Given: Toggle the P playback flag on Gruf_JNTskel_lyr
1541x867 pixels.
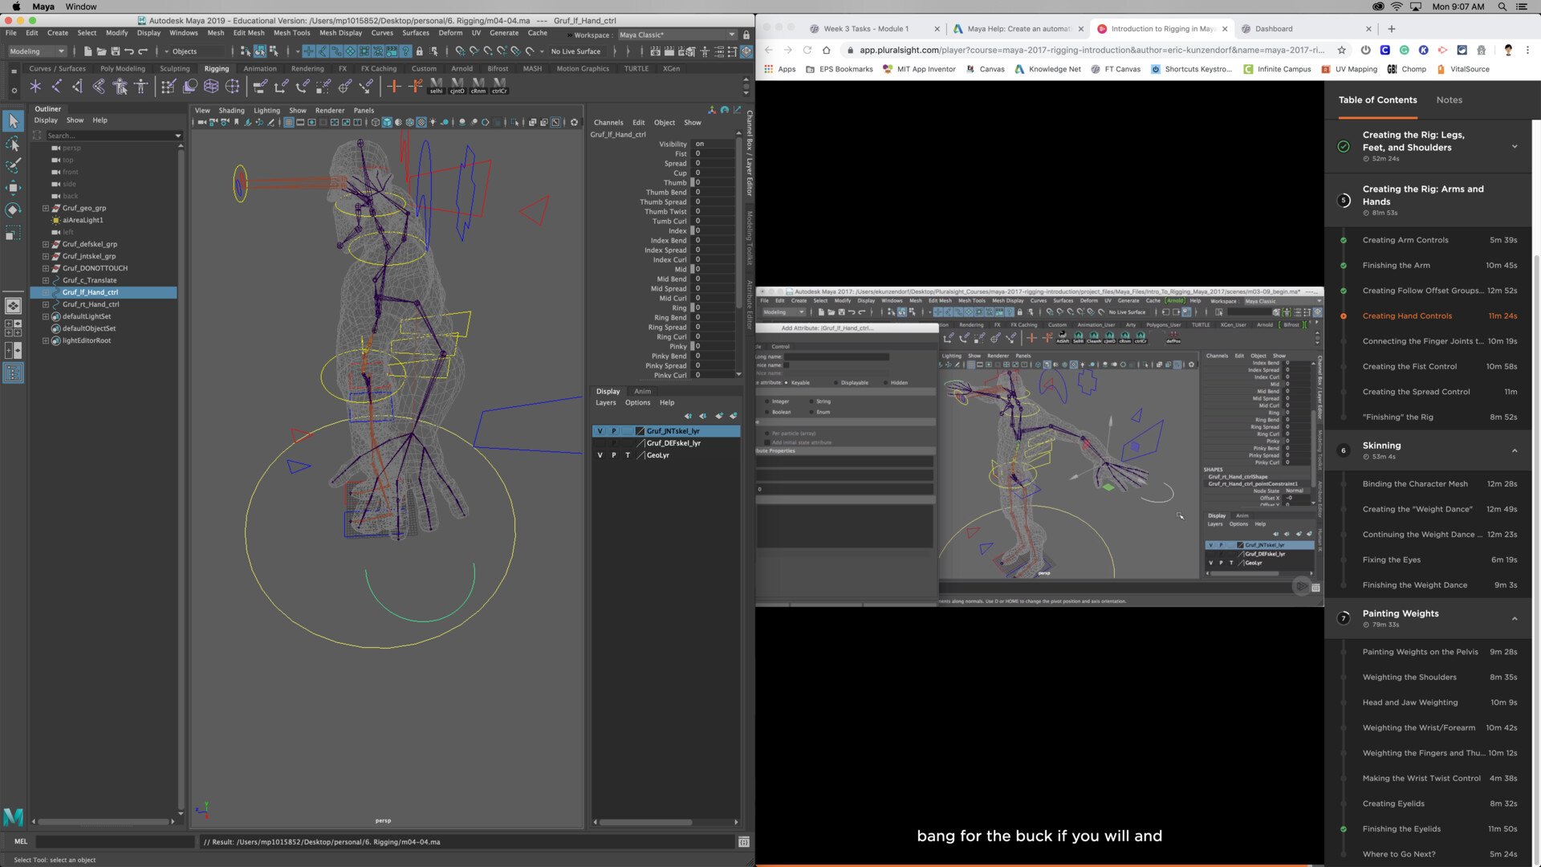Looking at the screenshot, I should point(614,430).
